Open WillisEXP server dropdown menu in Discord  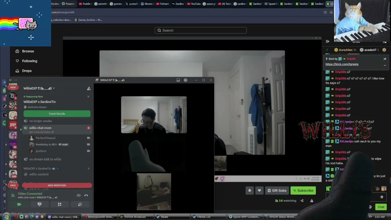39,88
